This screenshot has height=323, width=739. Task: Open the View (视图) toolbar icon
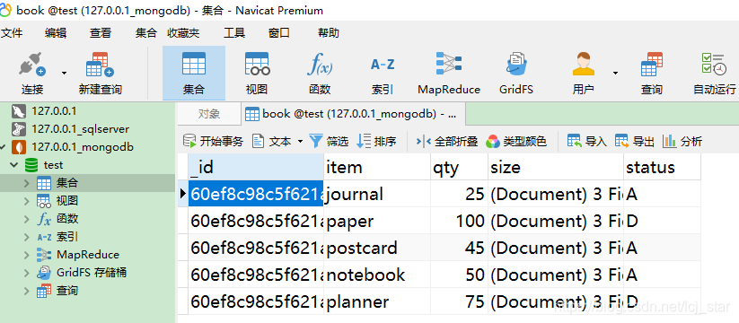(257, 64)
